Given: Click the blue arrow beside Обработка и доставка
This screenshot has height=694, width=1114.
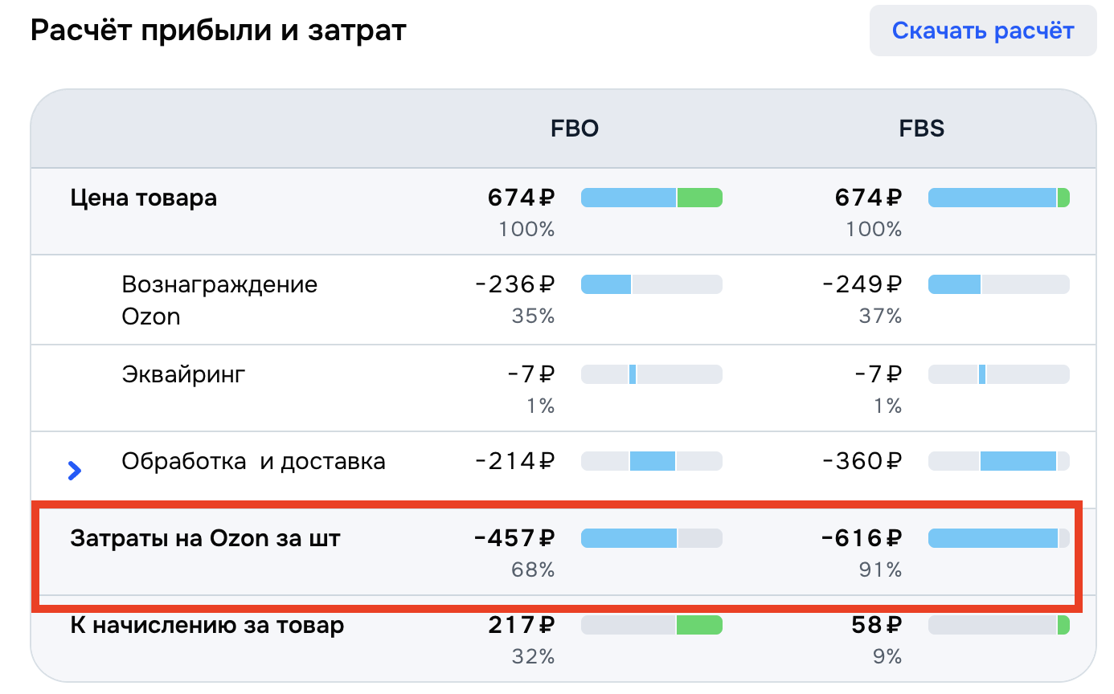Looking at the screenshot, I should click(75, 471).
